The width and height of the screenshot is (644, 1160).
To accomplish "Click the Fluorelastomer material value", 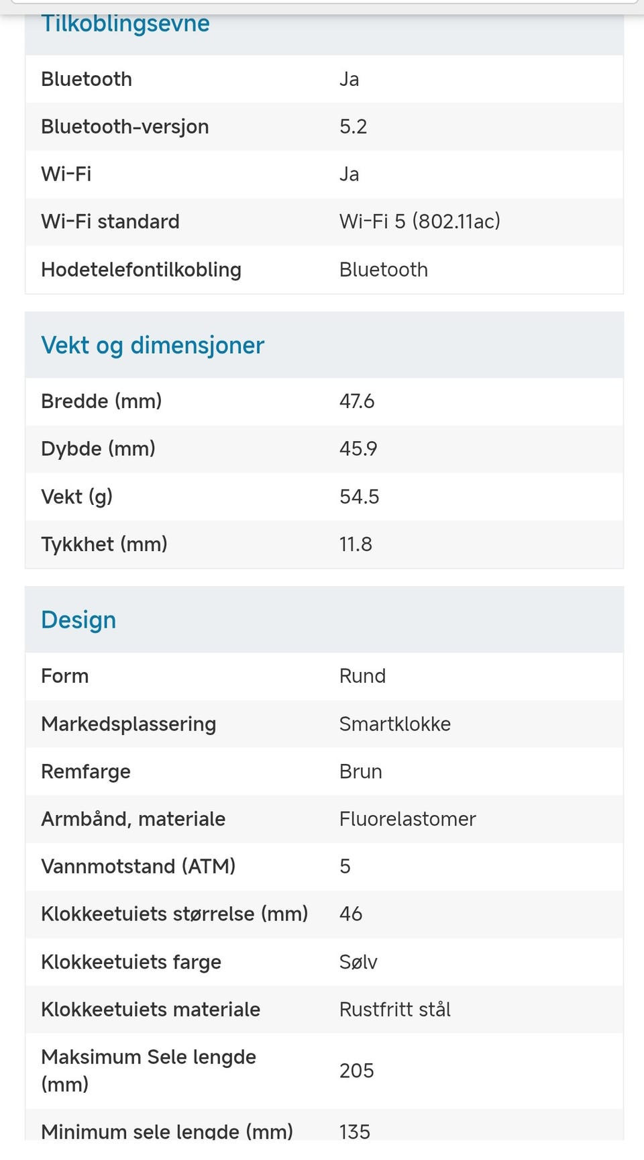I will [x=407, y=819].
